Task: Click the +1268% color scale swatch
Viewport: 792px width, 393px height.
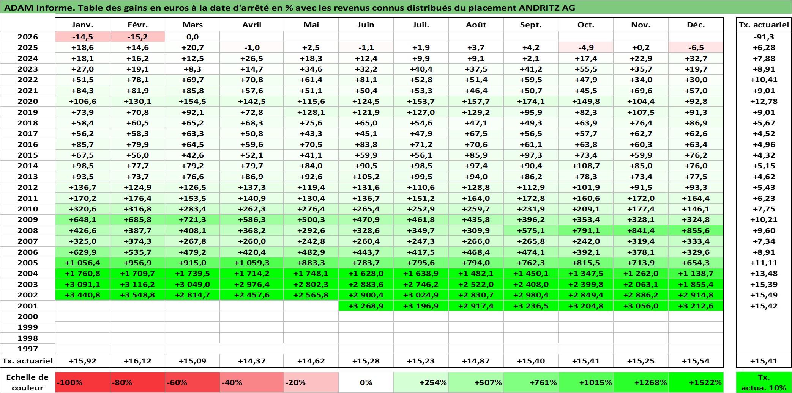Action: click(x=641, y=382)
